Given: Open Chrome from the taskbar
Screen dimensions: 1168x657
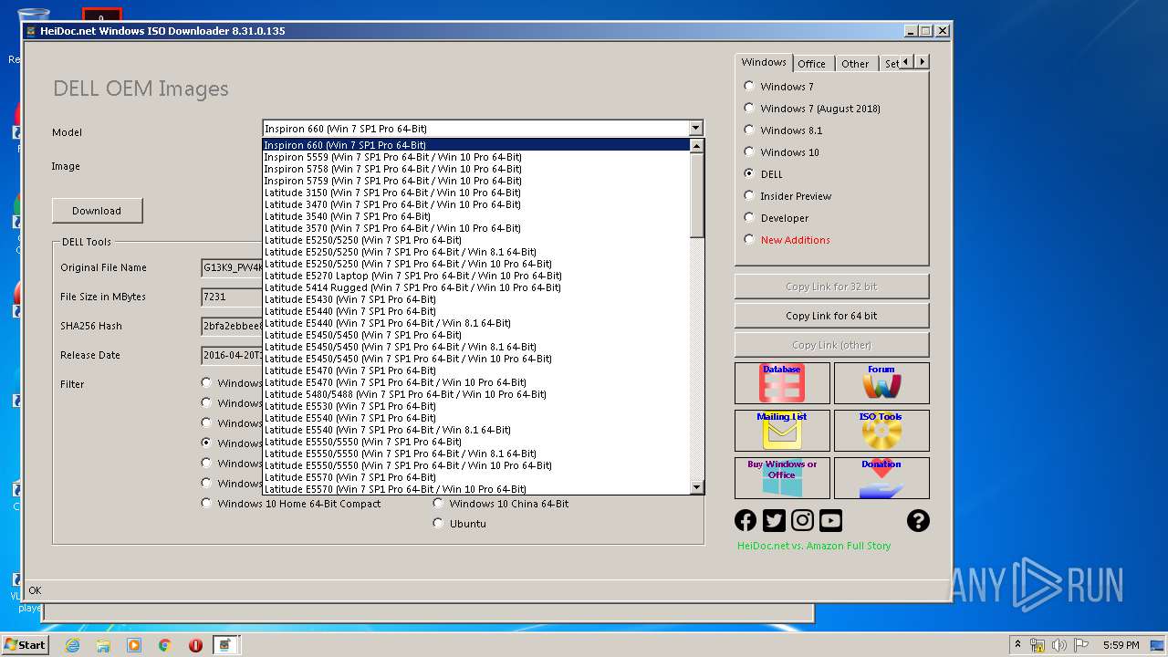Looking at the screenshot, I should click(x=164, y=645).
